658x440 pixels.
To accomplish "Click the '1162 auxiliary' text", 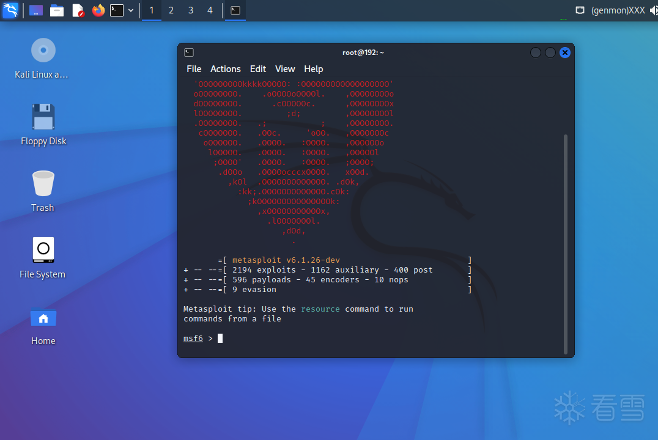I will (344, 269).
